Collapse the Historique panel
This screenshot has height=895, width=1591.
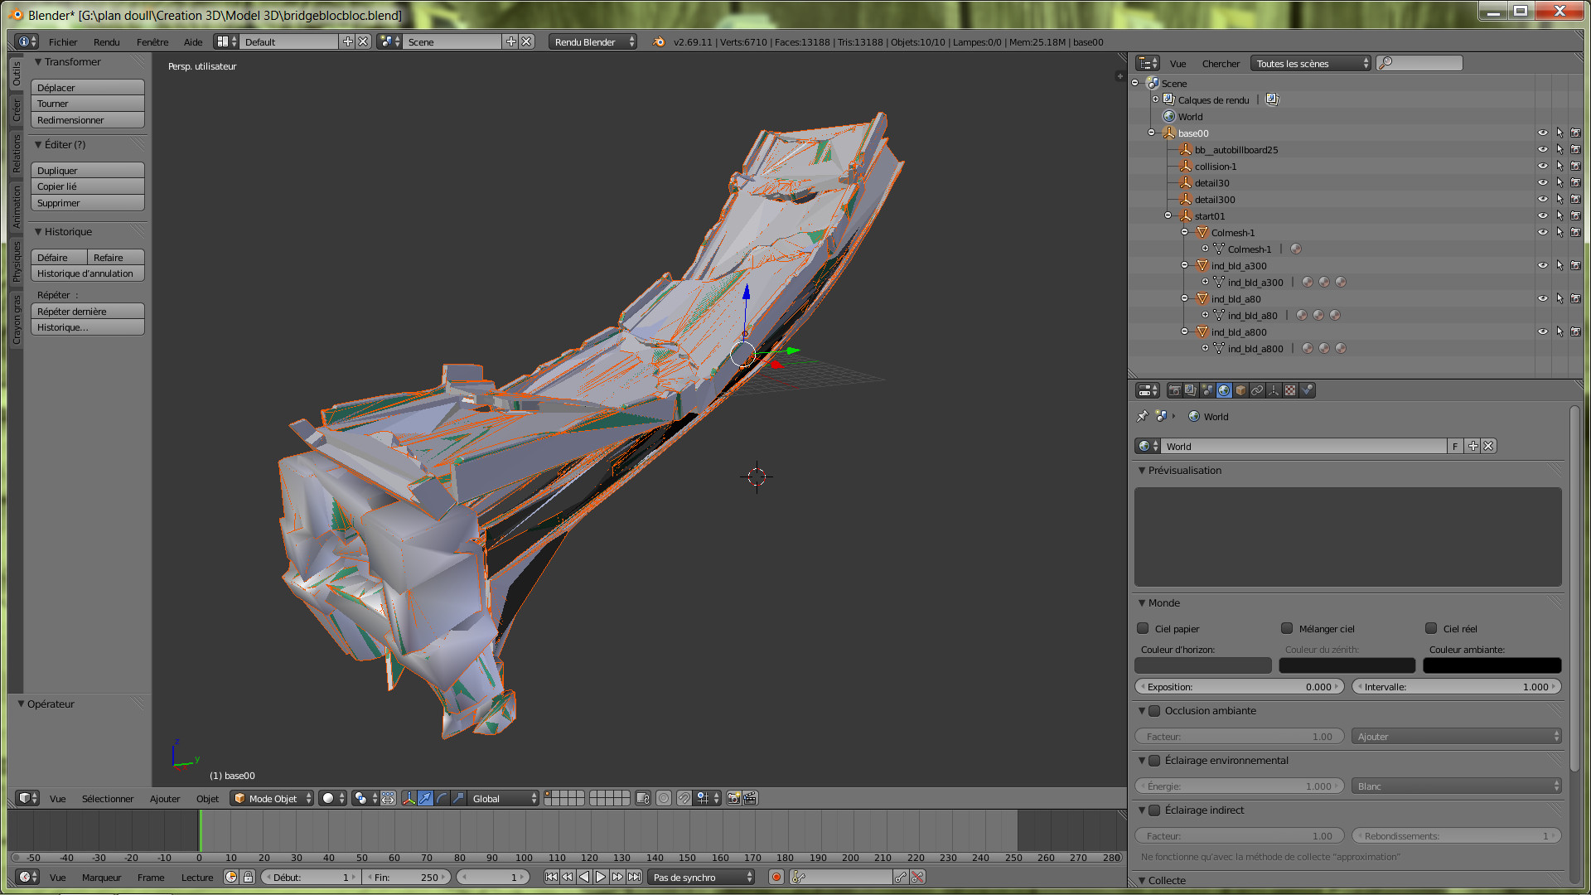[38, 232]
